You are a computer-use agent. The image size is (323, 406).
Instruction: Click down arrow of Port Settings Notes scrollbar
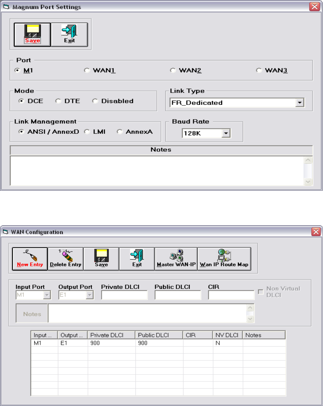(308, 181)
